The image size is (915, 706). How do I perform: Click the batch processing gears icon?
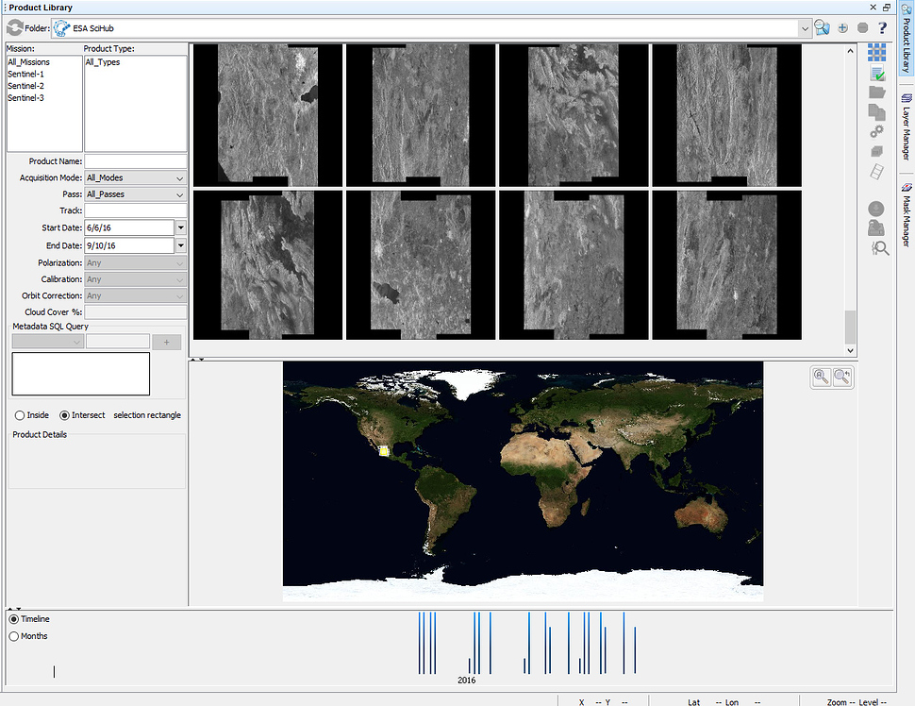(x=876, y=132)
